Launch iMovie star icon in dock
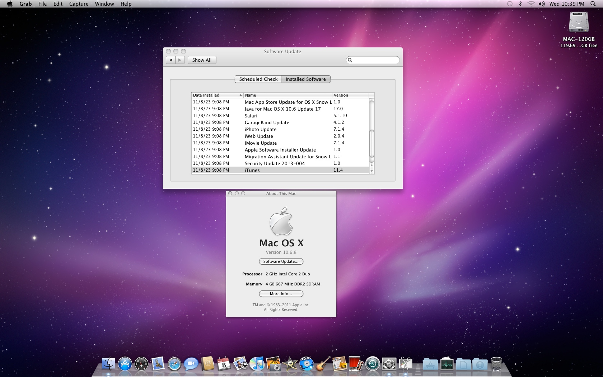This screenshot has height=377, width=603. tap(290, 364)
